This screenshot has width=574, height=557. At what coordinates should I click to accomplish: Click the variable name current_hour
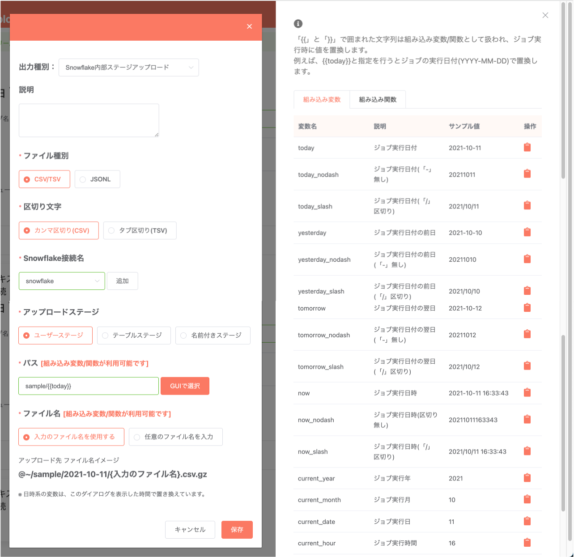[316, 543]
